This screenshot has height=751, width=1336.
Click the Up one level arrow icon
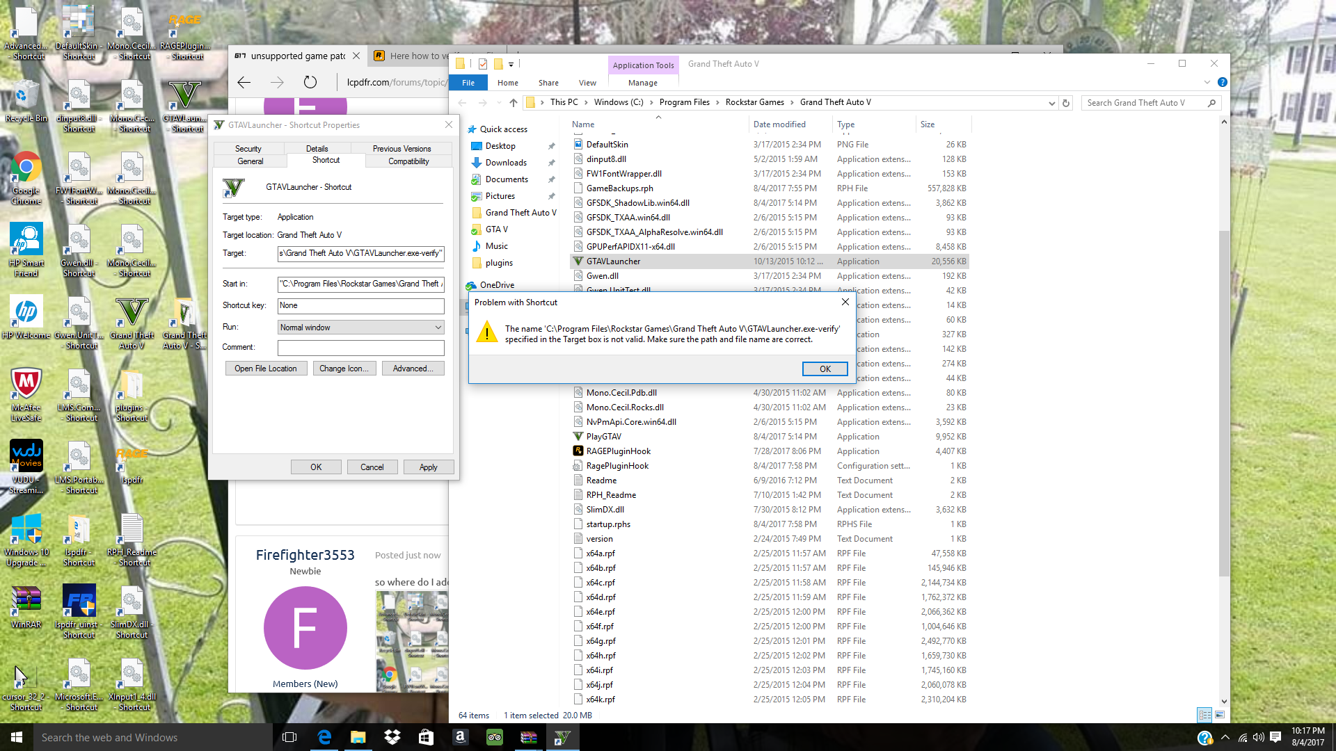(x=514, y=103)
